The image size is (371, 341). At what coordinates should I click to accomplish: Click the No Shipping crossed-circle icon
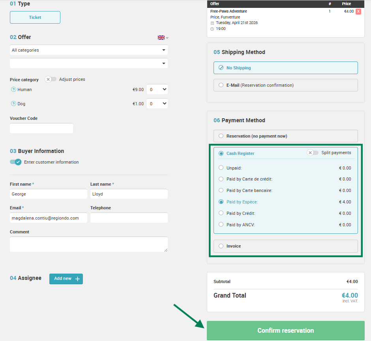(x=221, y=67)
